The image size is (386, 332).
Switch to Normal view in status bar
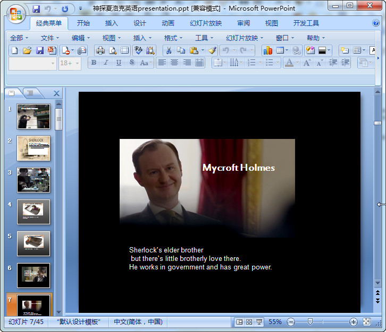(x=239, y=322)
